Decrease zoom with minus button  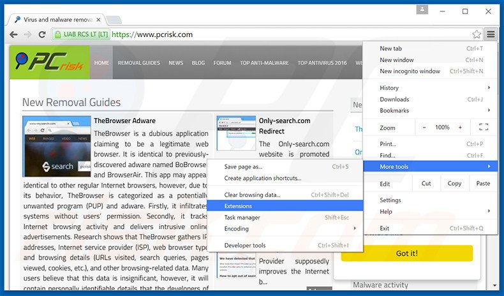point(424,128)
